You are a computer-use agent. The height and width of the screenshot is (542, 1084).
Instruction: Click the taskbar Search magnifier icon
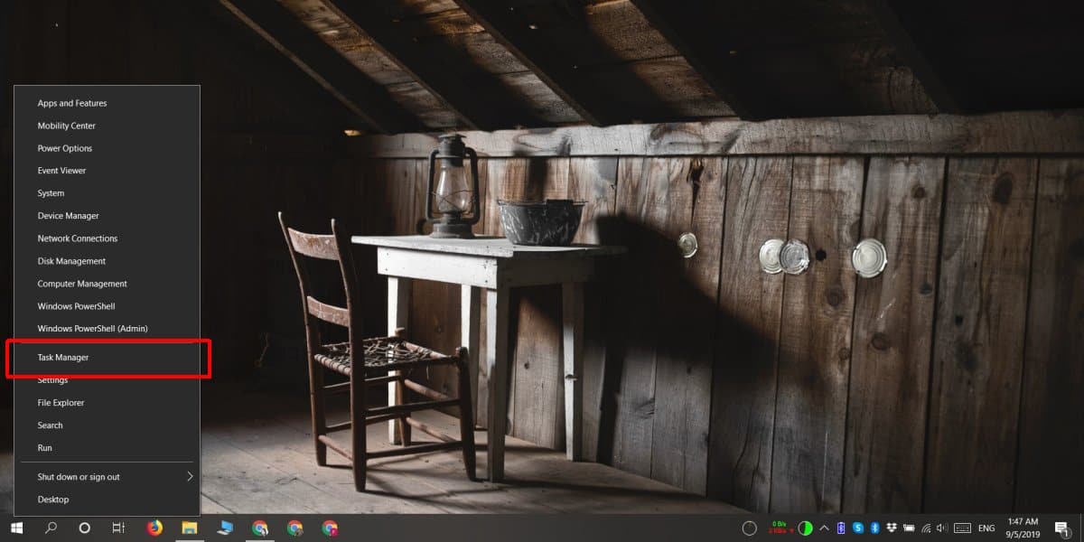(51, 528)
